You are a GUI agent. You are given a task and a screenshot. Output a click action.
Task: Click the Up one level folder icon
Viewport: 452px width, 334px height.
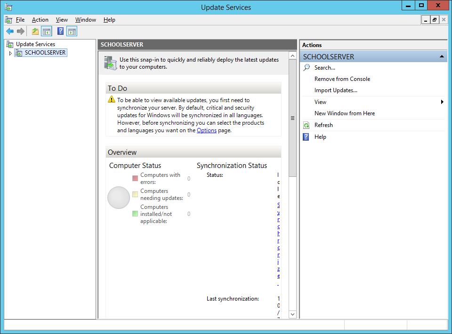pos(35,31)
